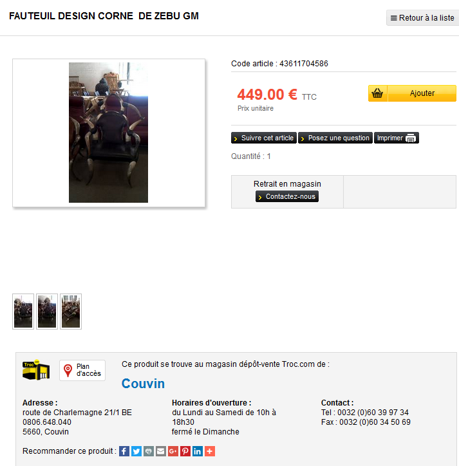The image size is (459, 466).
Task: Click the Troc.com store logo icon
Action: point(36,369)
